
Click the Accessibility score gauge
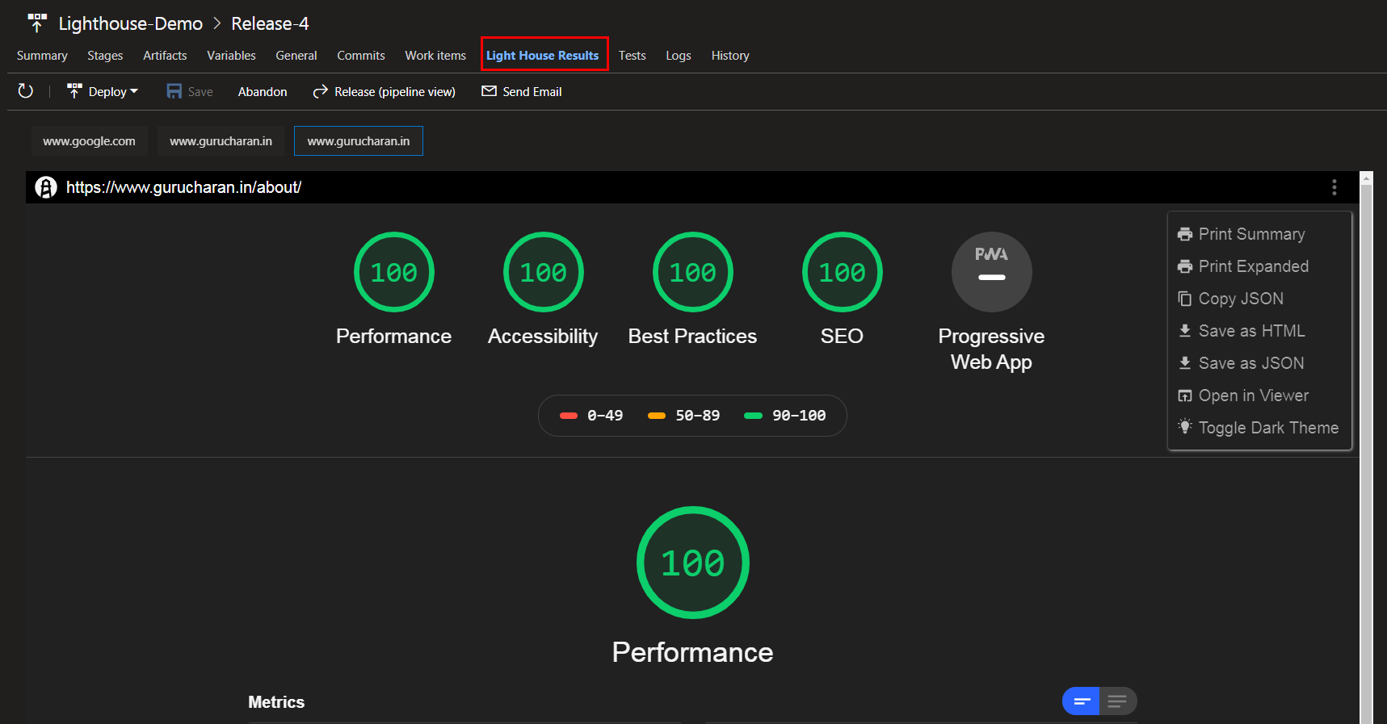coord(544,272)
